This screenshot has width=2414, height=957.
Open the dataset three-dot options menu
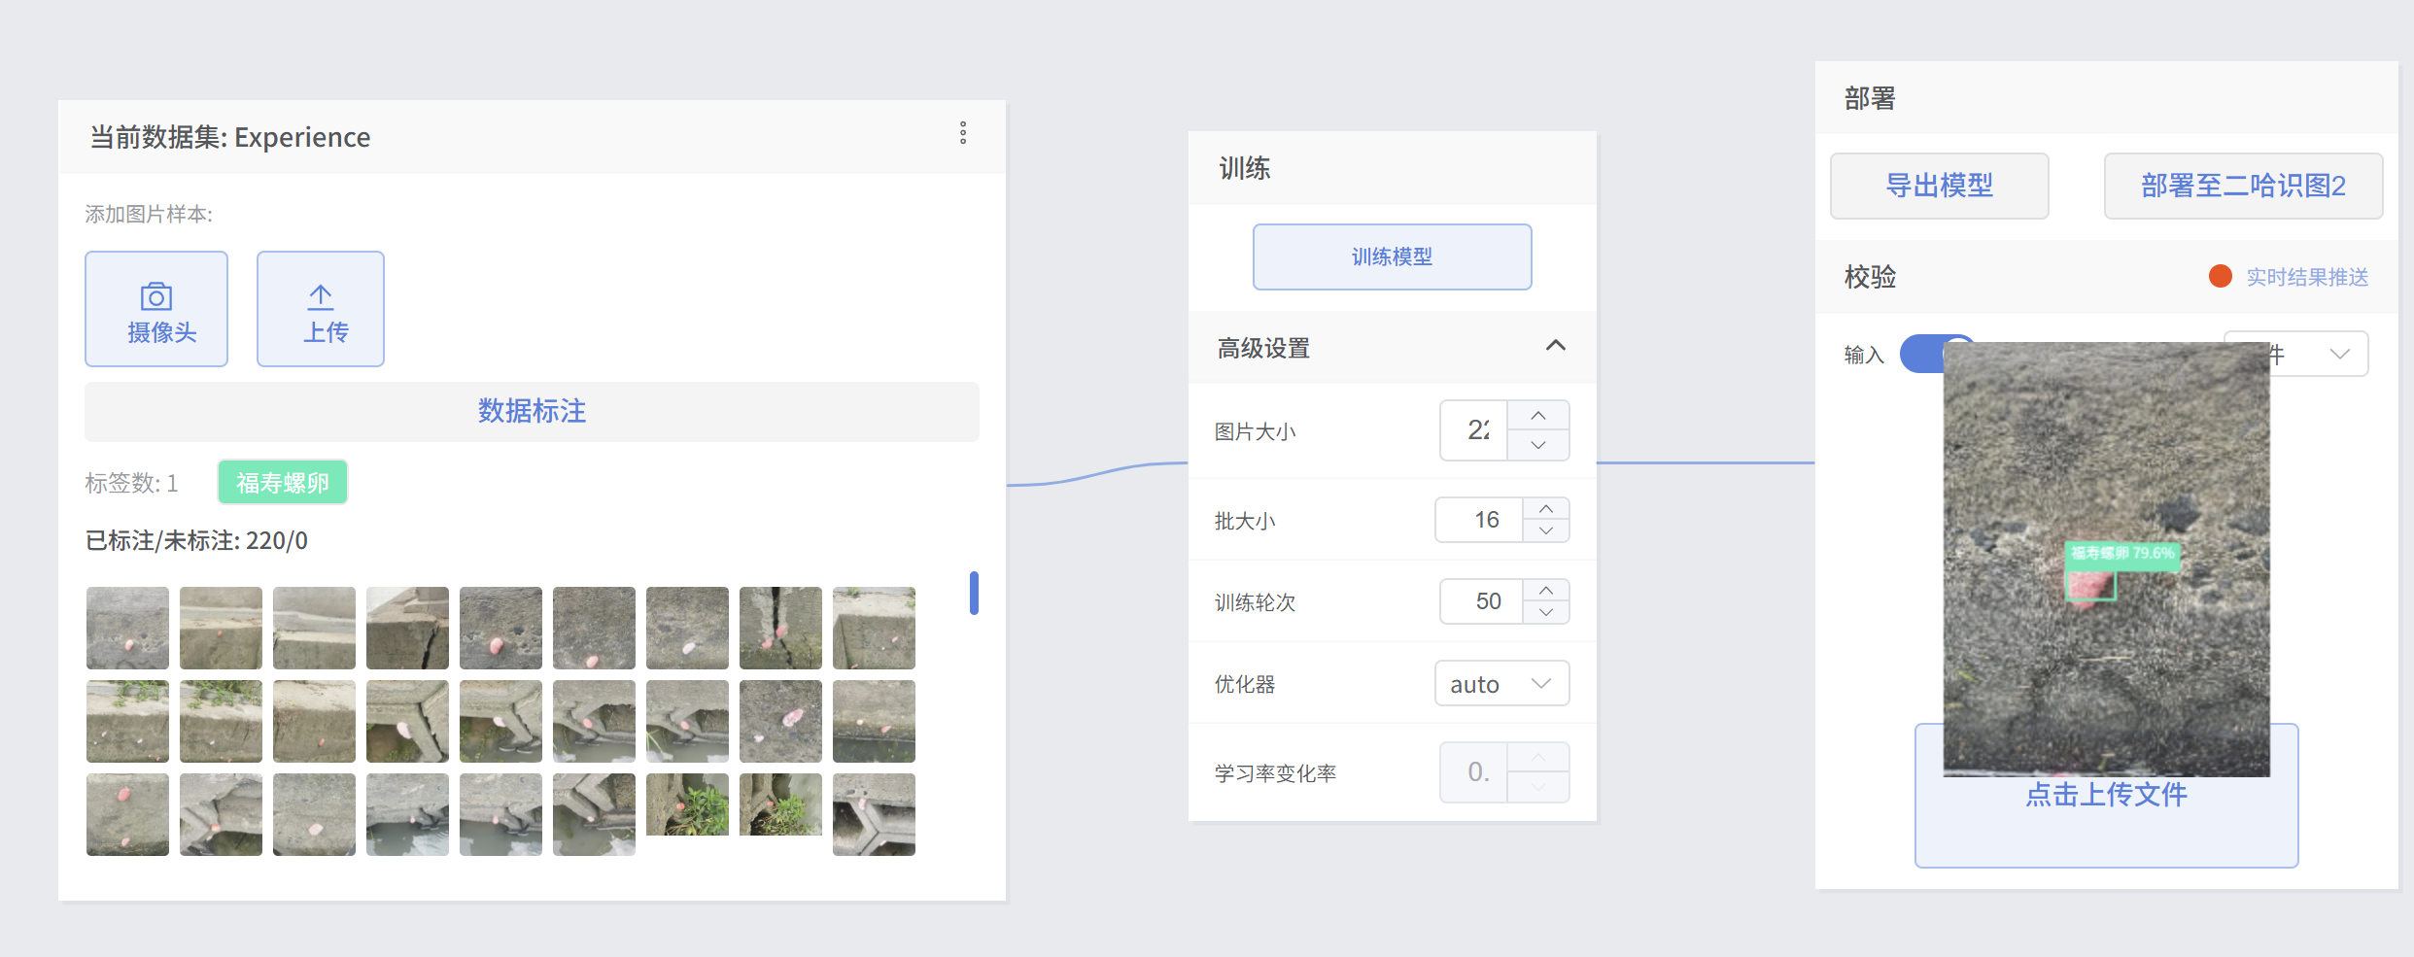coord(963,133)
